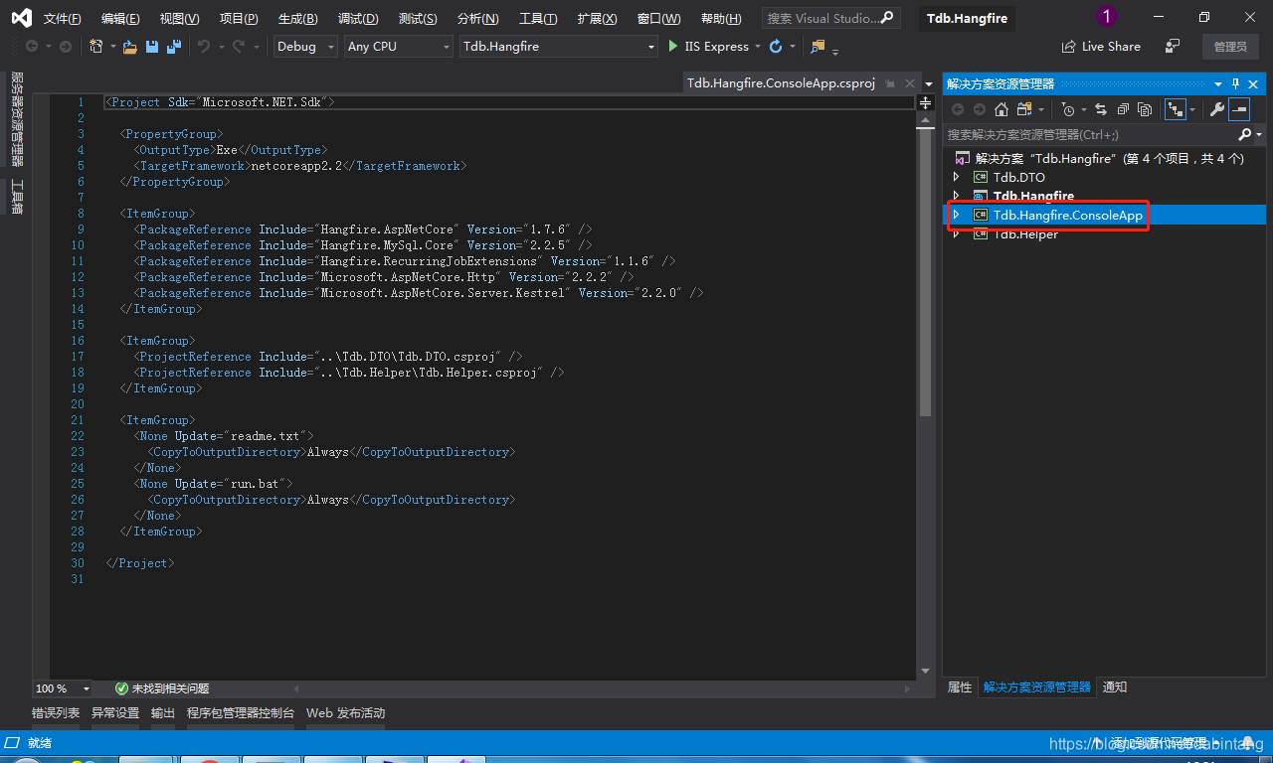Expand the Tdb.Hangfire.ConsoleApp project node
This screenshot has height=763, width=1273.
(957, 215)
